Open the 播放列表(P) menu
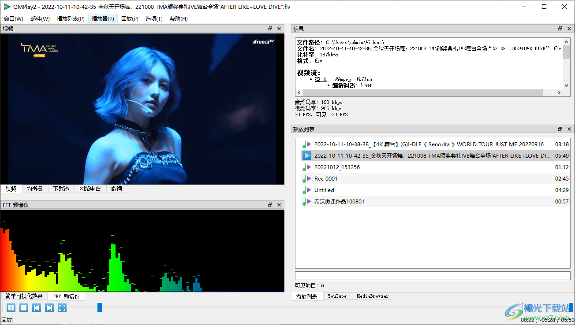The image size is (575, 325). point(71,19)
